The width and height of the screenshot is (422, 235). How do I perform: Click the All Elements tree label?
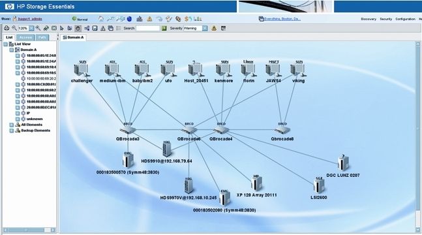click(32, 125)
